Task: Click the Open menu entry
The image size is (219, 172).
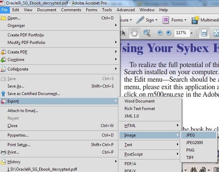Action: 59,18
